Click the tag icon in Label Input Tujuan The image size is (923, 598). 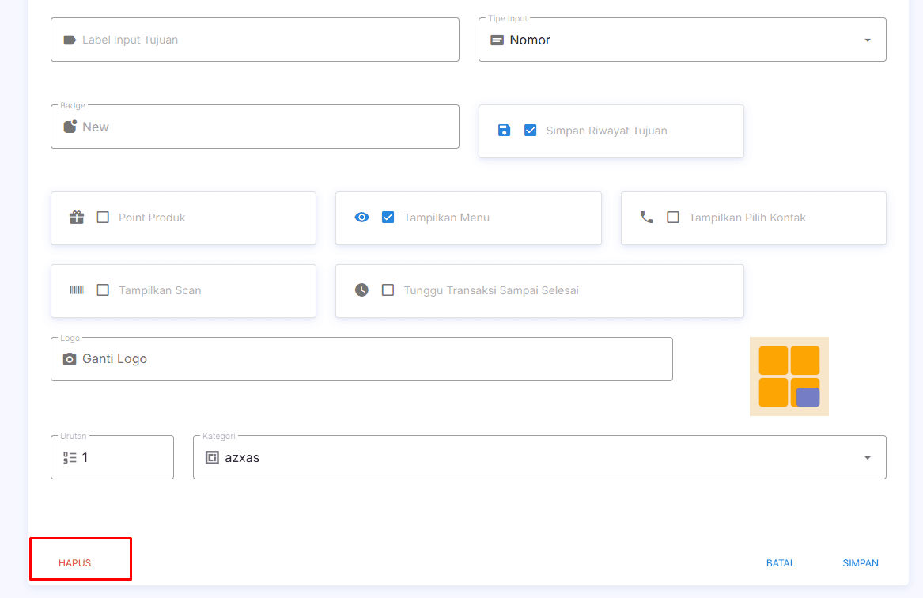pyautogui.click(x=70, y=40)
